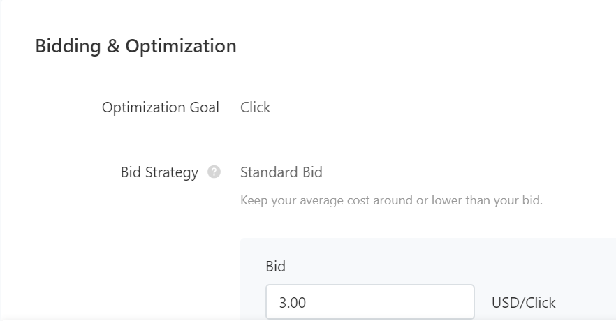Select the Bidding & Optimization section heading

point(136,46)
